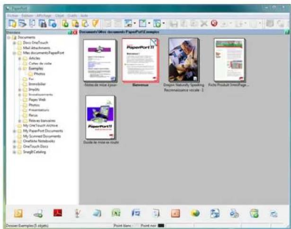This screenshot has height=229, width=291.
Task: Select the Mail Attachments folder
Action: [x=36, y=48]
